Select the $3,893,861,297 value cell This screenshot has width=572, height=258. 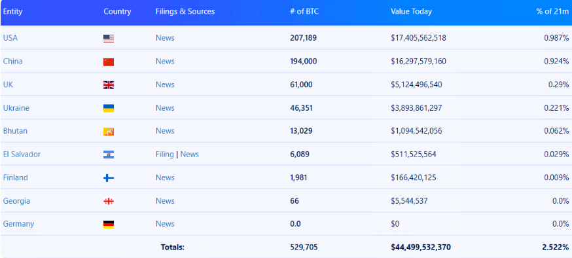(x=416, y=107)
